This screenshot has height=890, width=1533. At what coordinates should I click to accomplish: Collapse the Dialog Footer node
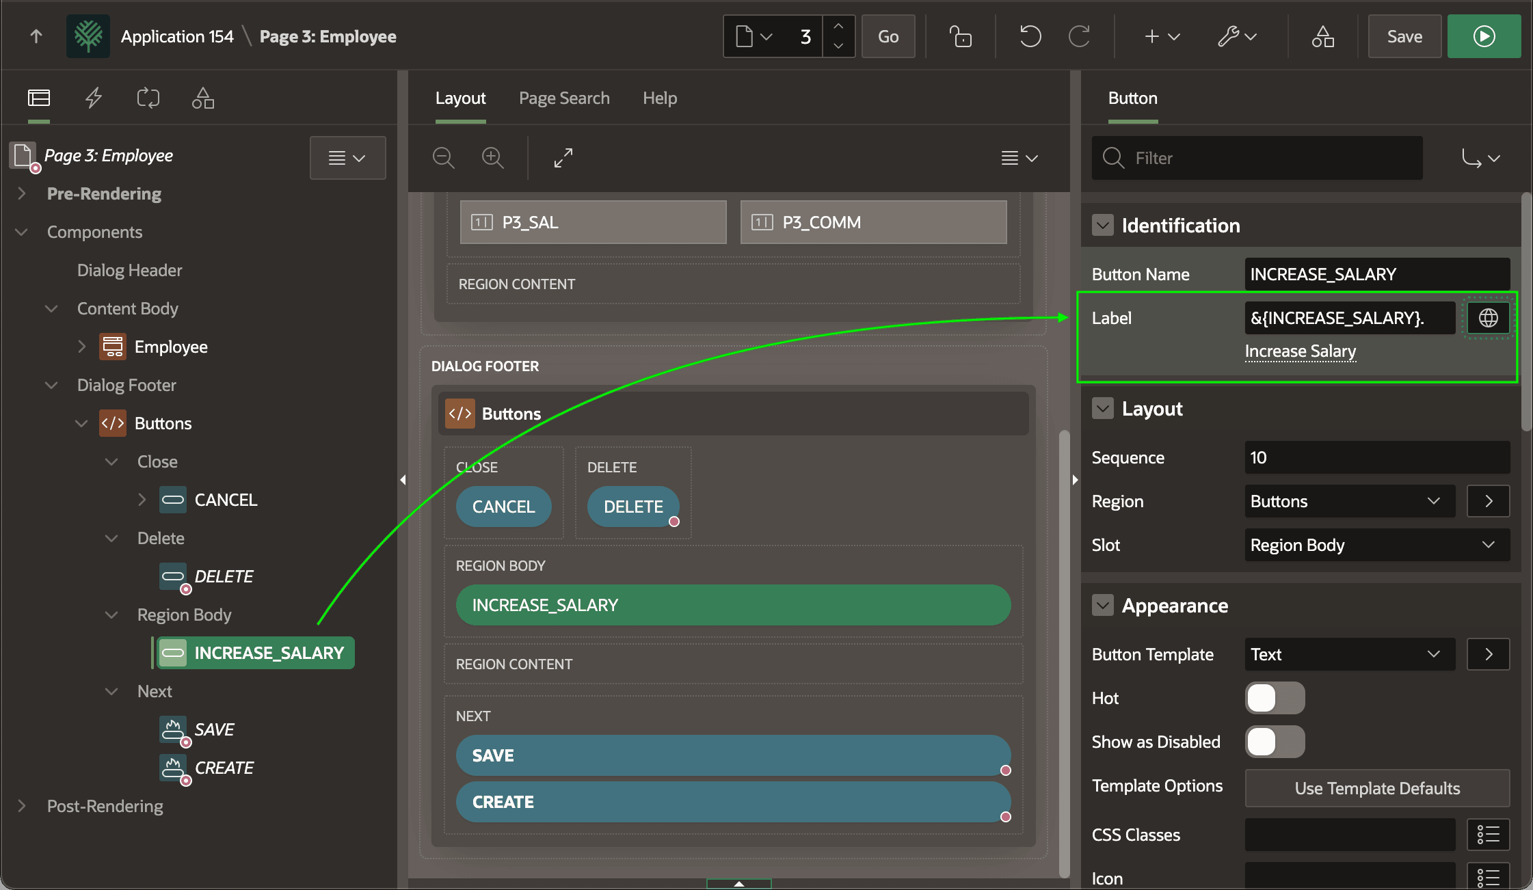tap(52, 385)
